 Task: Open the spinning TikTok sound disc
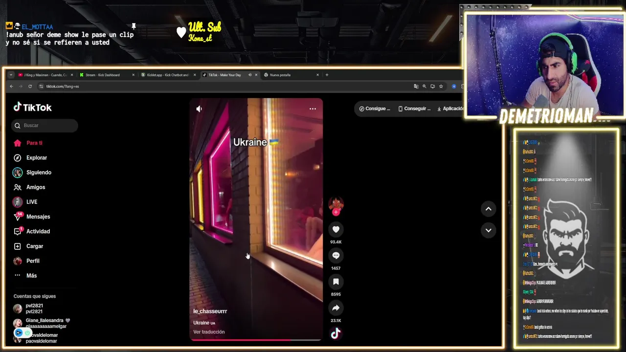pos(336,333)
